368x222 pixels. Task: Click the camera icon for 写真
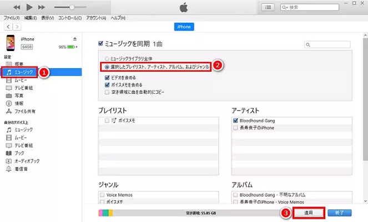9,96
